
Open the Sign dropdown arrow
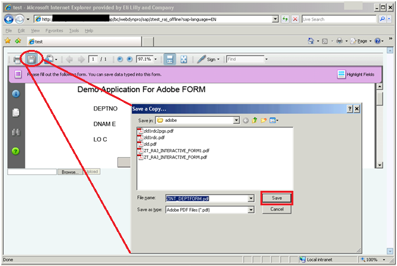[x=218, y=59]
